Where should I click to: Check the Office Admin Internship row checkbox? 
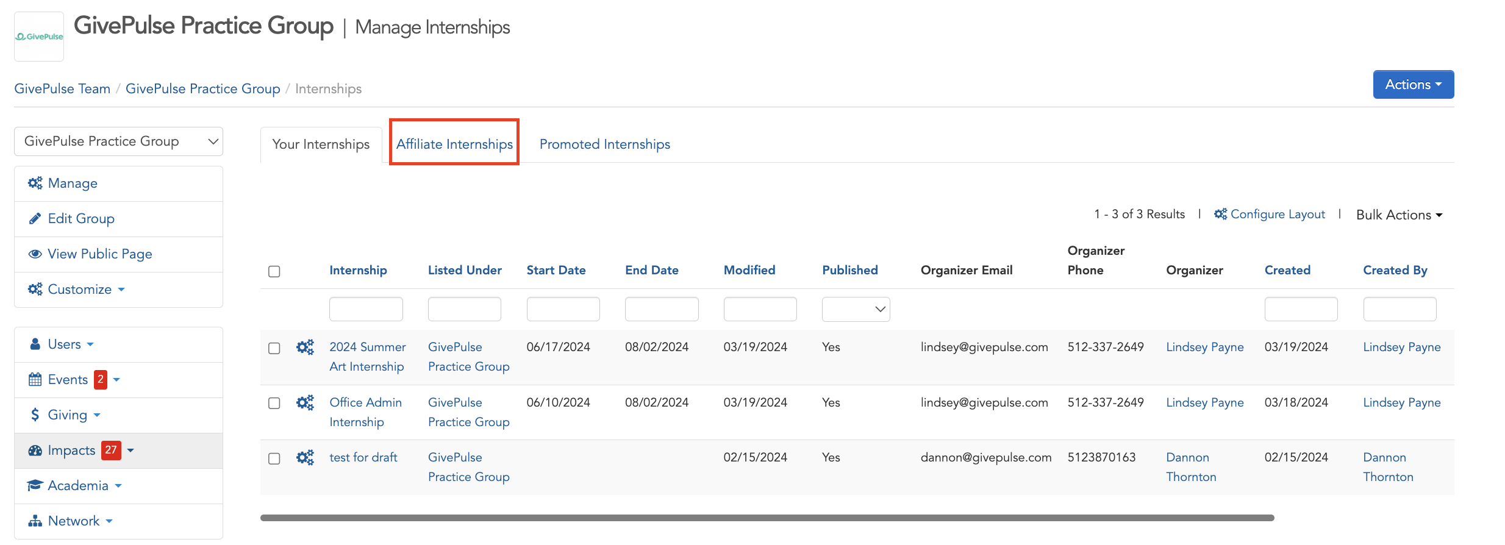coord(274,403)
